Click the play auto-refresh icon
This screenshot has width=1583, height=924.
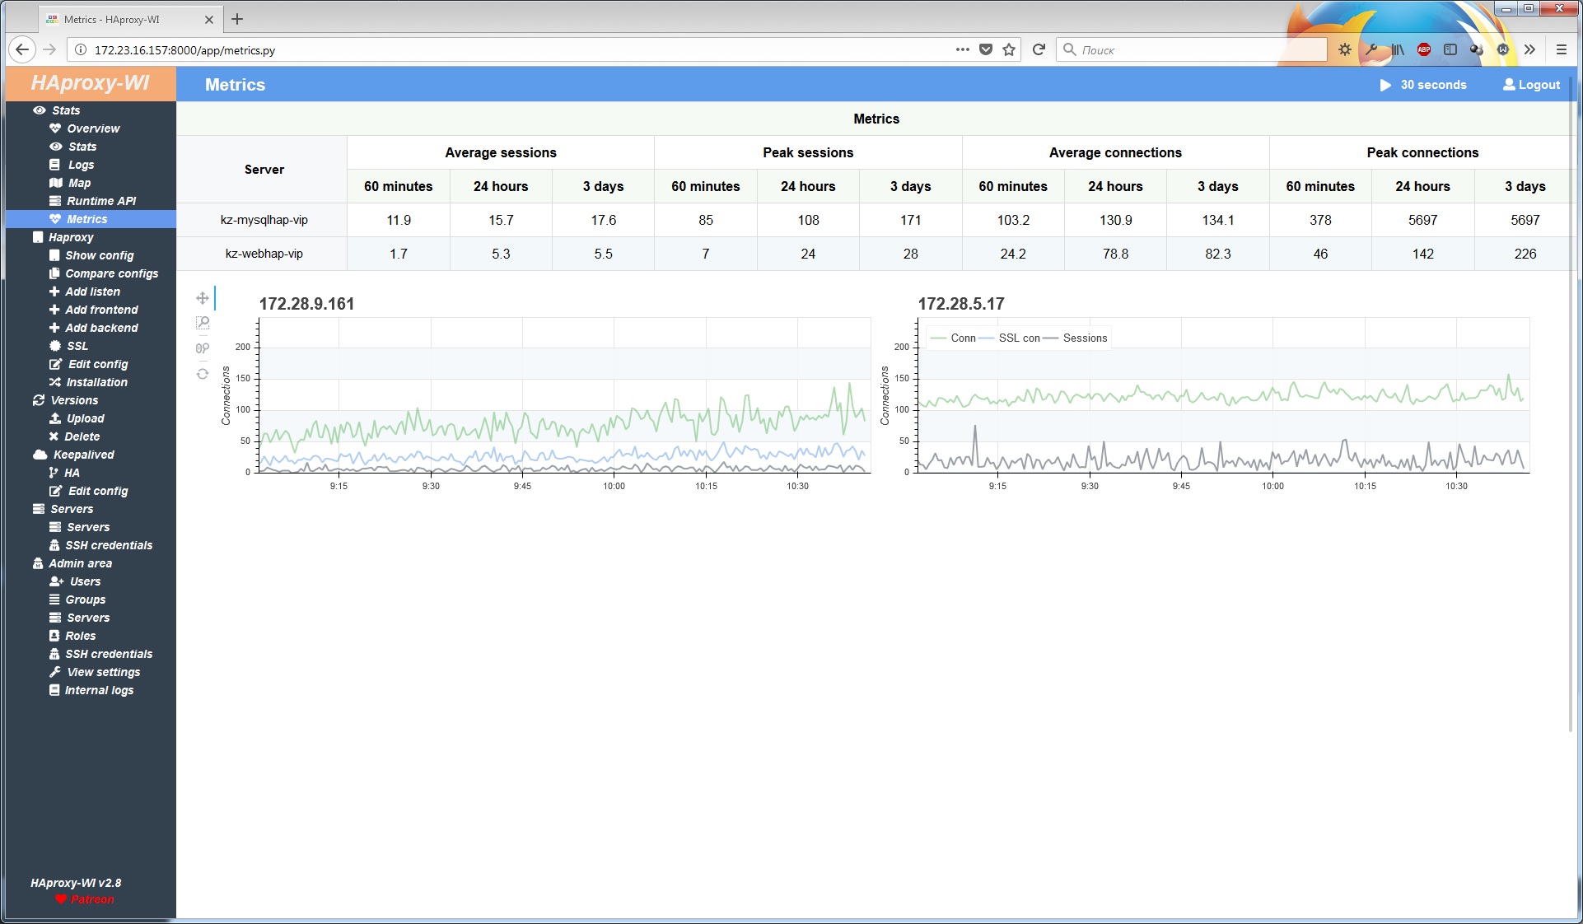(x=1385, y=85)
